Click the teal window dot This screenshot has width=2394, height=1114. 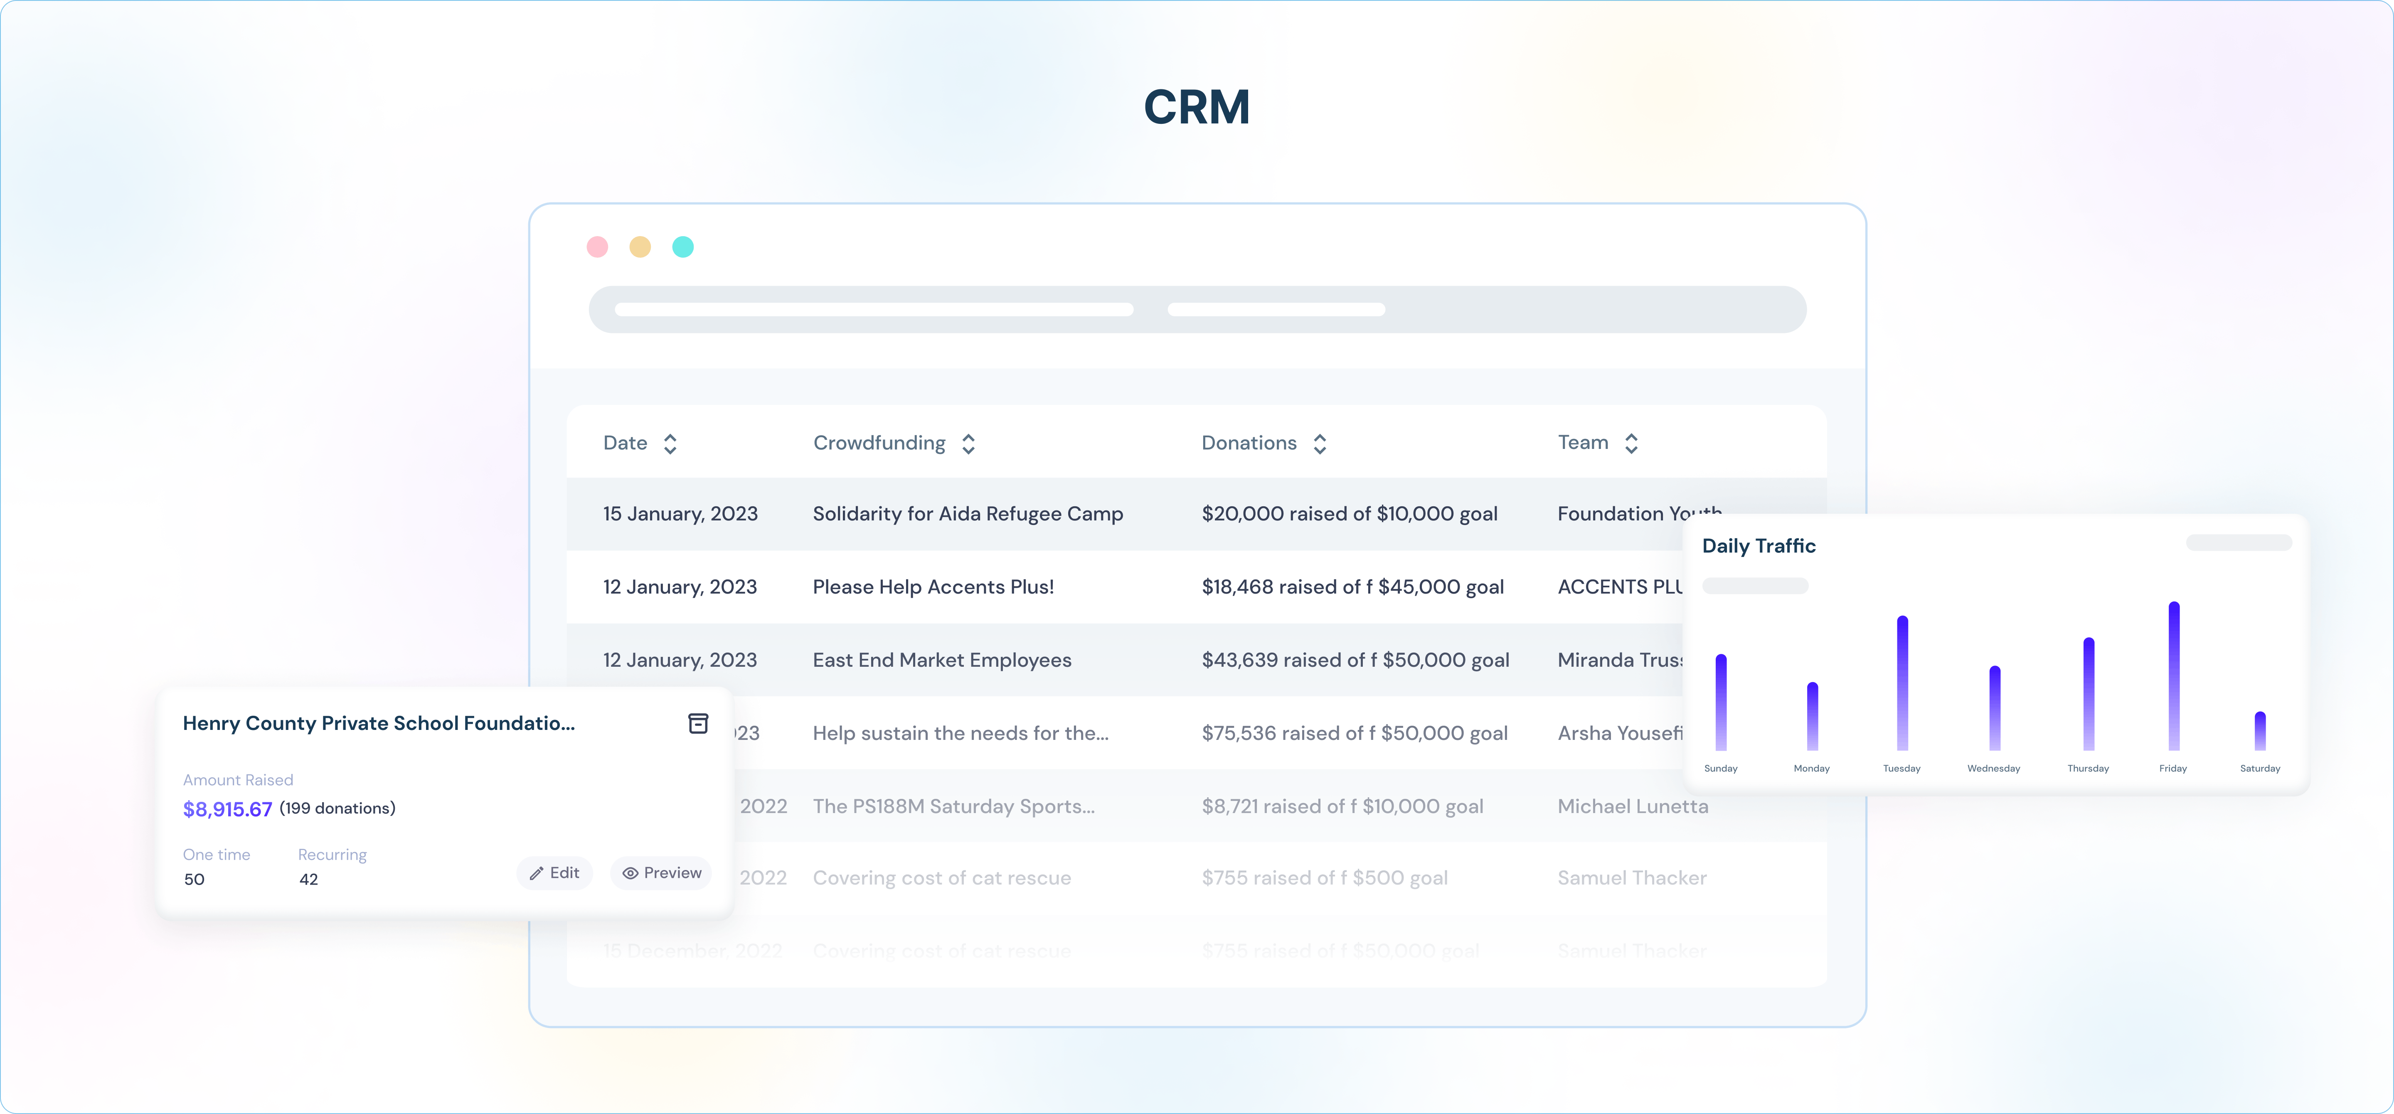tap(683, 247)
